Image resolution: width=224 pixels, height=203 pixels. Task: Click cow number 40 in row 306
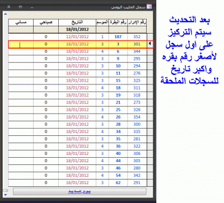[118, 153]
